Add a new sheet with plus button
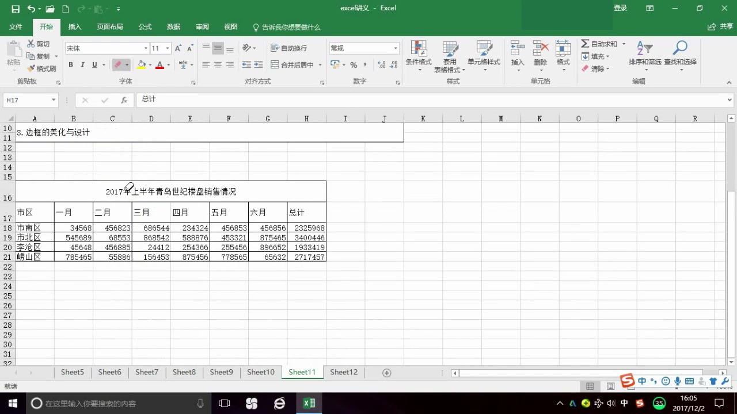The height and width of the screenshot is (414, 737). coord(387,373)
